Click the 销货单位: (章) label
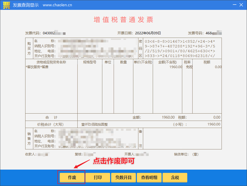The image size is (247, 186). coord(186,154)
